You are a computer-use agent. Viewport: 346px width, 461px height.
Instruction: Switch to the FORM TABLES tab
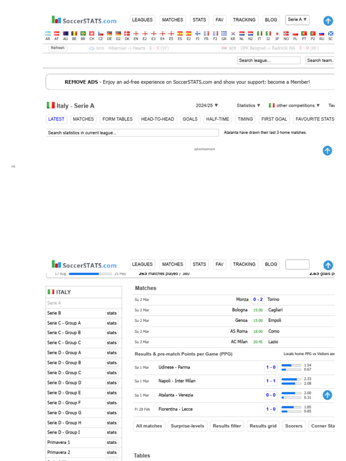[118, 119]
